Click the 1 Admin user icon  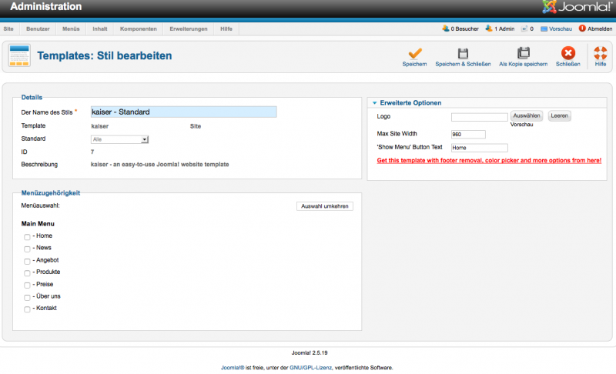click(489, 28)
